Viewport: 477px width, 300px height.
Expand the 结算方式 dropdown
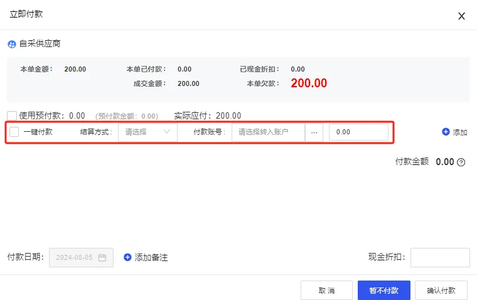click(147, 132)
